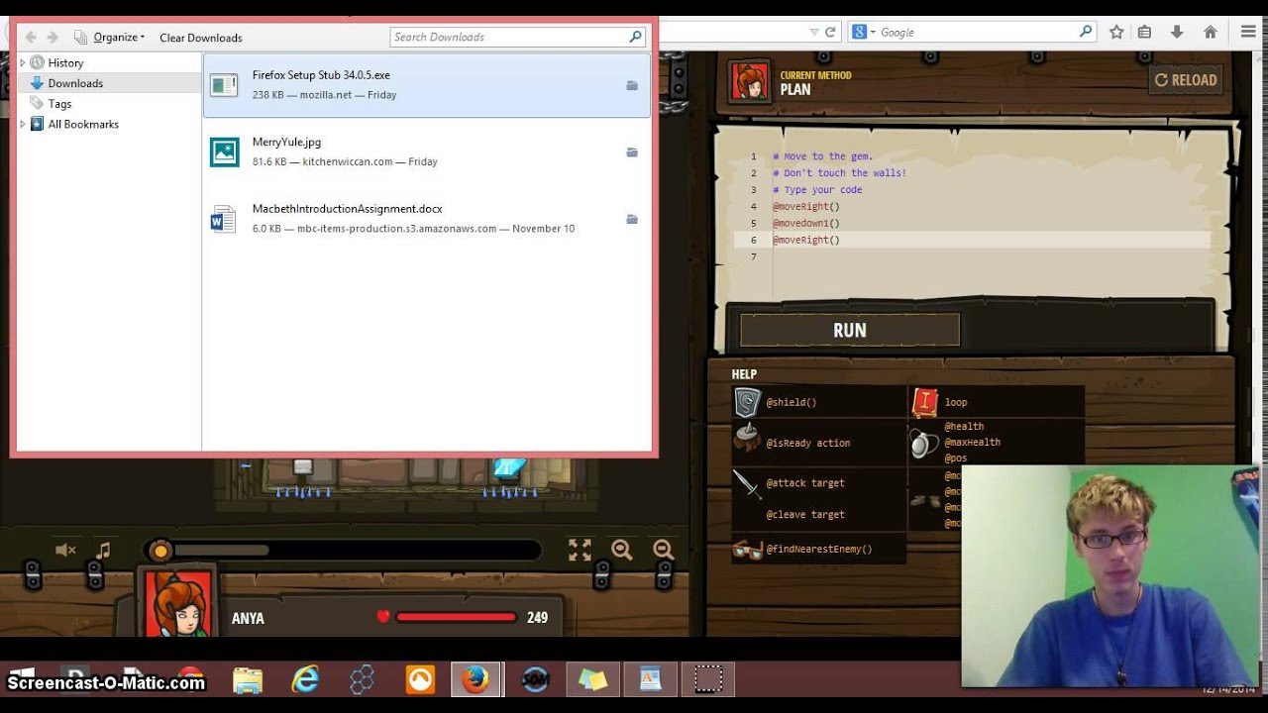Image resolution: width=1268 pixels, height=713 pixels.
Task: Click the RELOAD button in code editor
Action: tap(1186, 80)
